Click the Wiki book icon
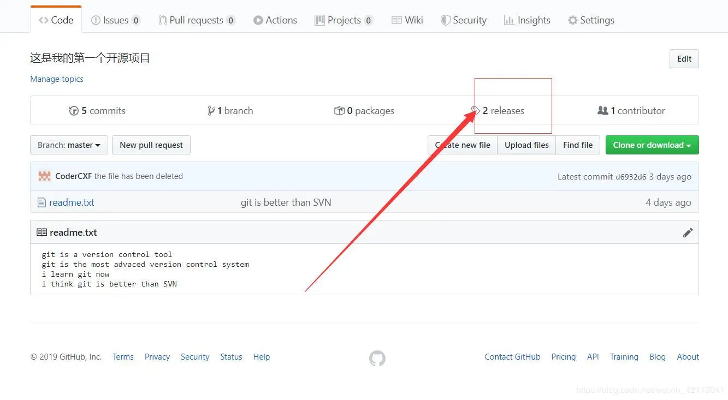Screen dimensions: 728x400 point(396,20)
